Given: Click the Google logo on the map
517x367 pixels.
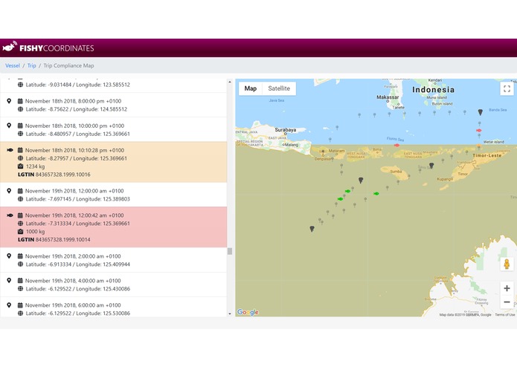Looking at the screenshot, I should point(248,312).
